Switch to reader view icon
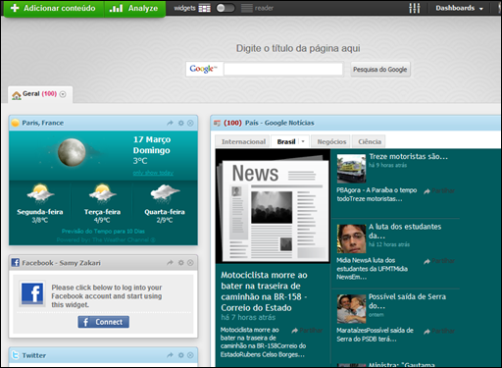The image size is (502, 368). point(247,8)
